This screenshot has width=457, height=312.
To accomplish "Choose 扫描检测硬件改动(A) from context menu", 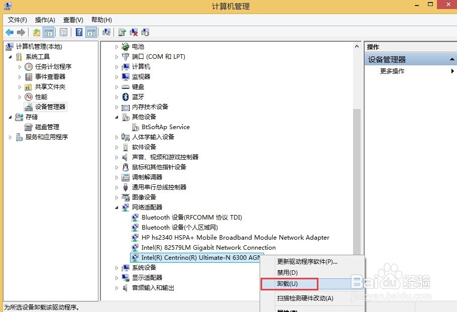I will click(312, 298).
